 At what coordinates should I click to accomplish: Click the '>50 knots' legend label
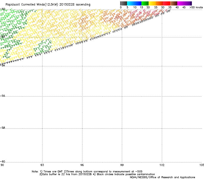(196, 7)
